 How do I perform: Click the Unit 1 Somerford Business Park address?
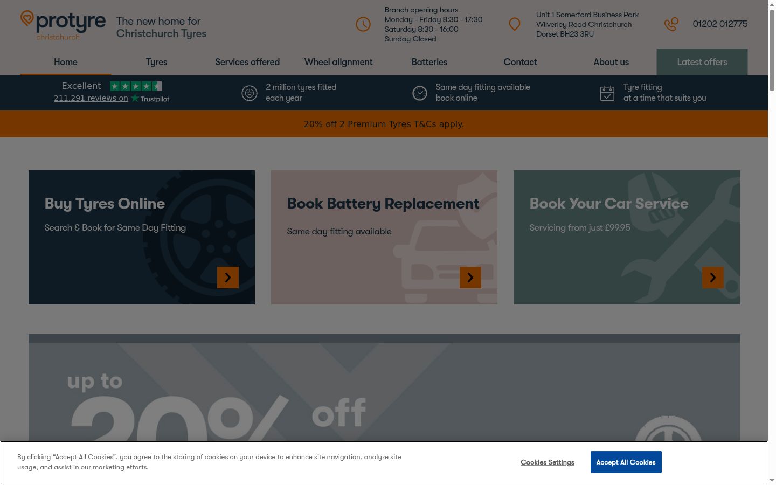point(587,24)
